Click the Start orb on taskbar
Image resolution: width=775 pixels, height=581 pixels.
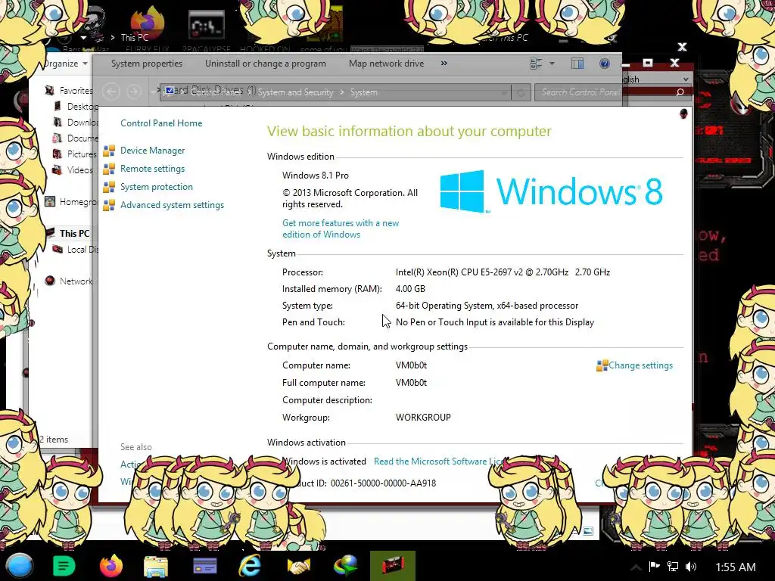(x=19, y=566)
